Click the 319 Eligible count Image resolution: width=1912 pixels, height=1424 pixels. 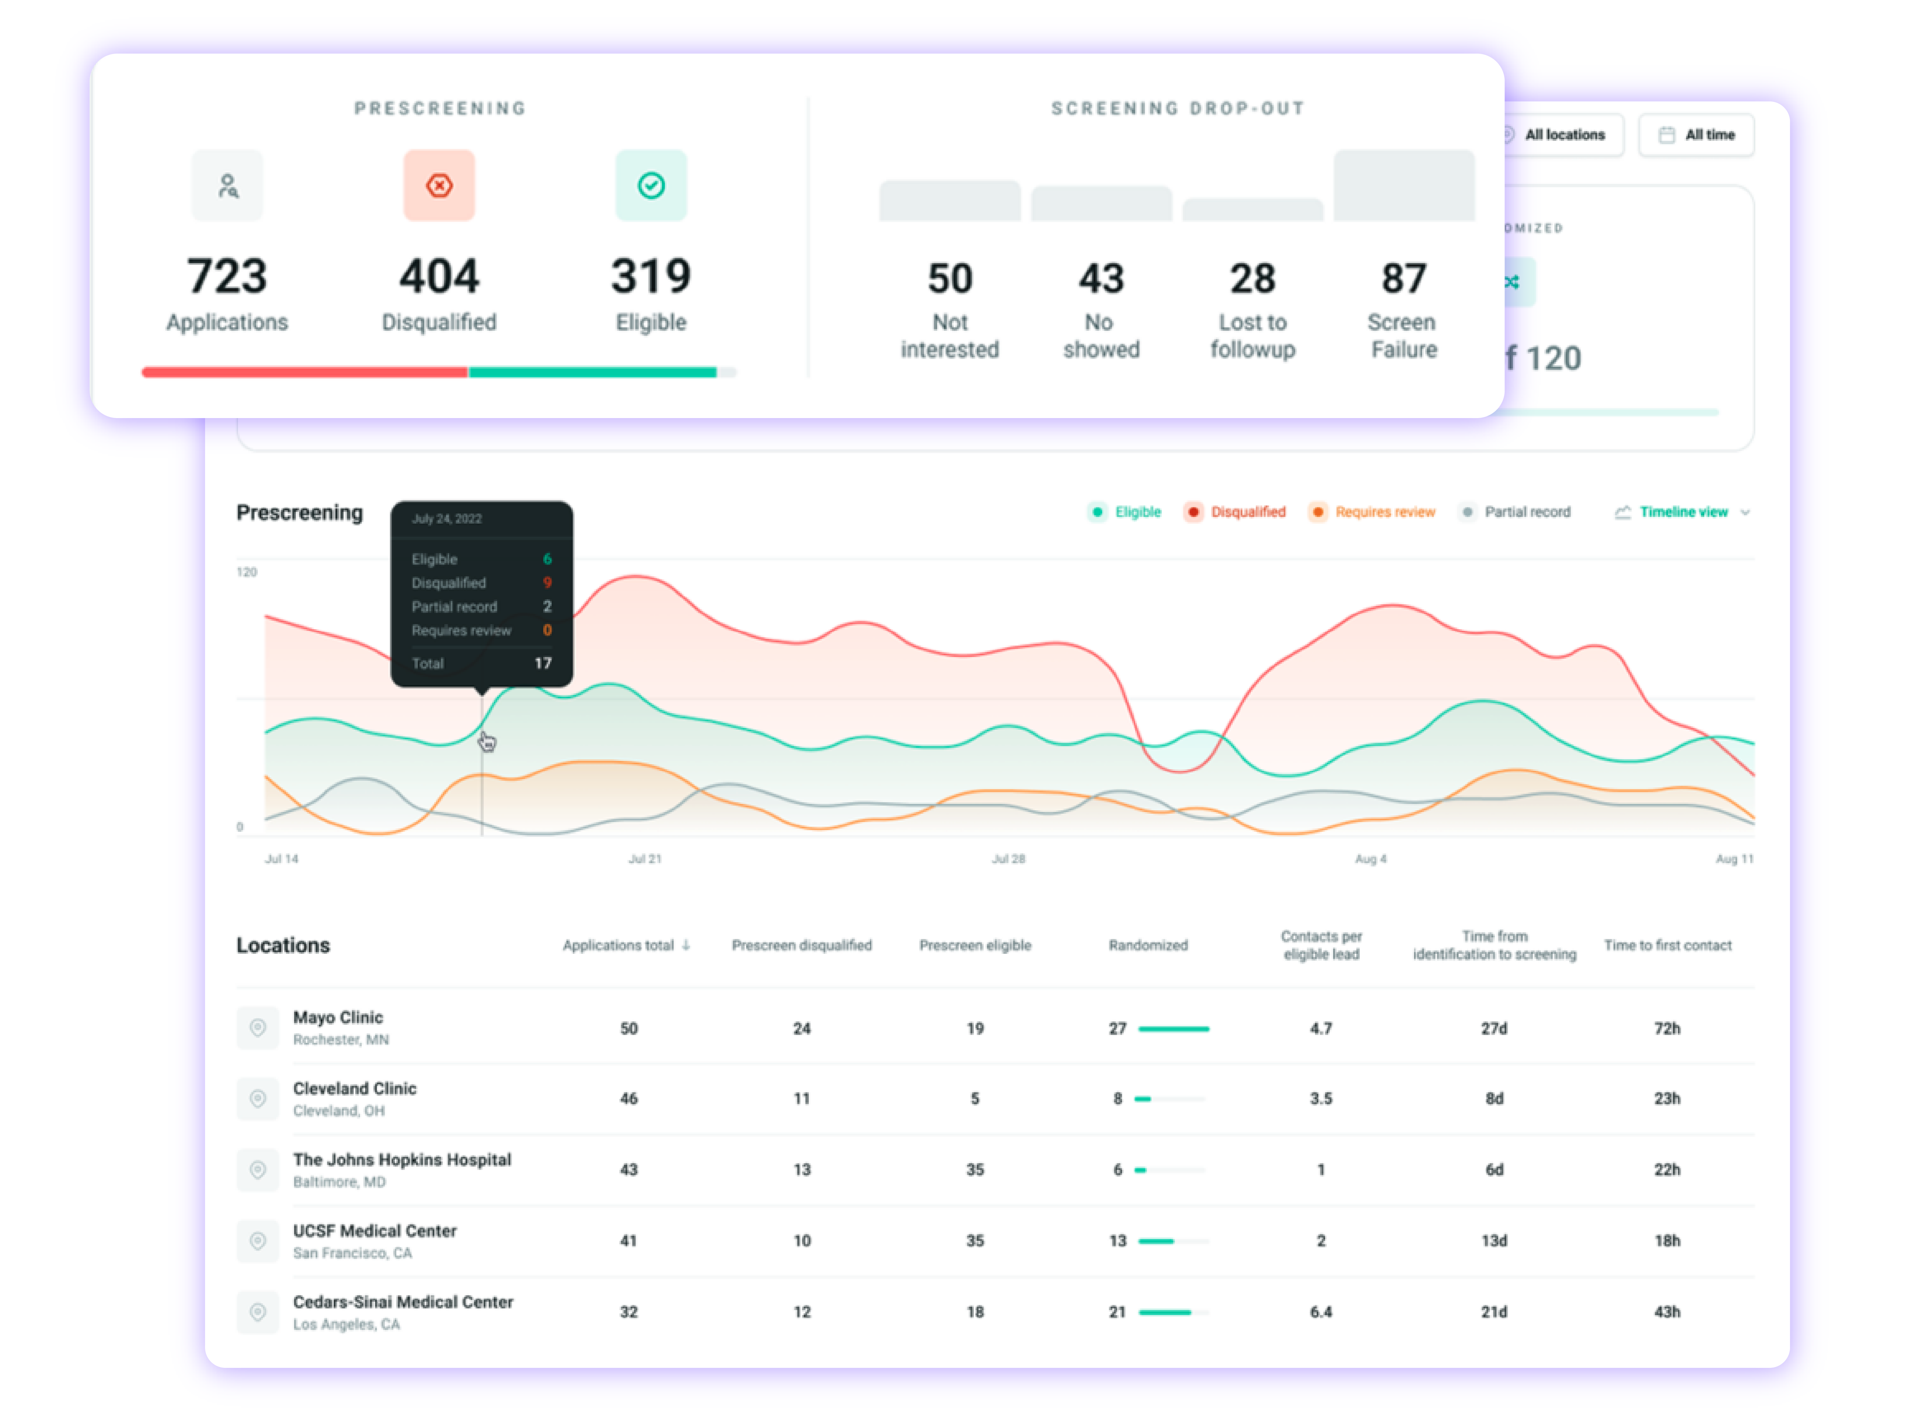click(x=651, y=277)
